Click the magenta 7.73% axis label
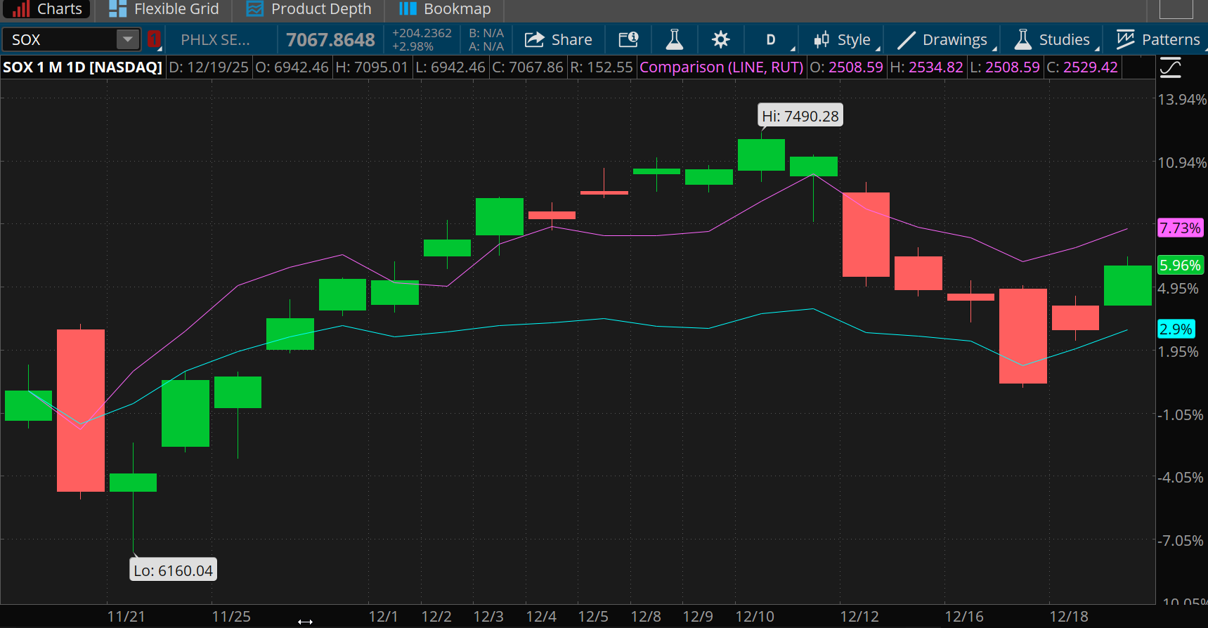Viewport: 1208px width, 628px height. click(1180, 228)
